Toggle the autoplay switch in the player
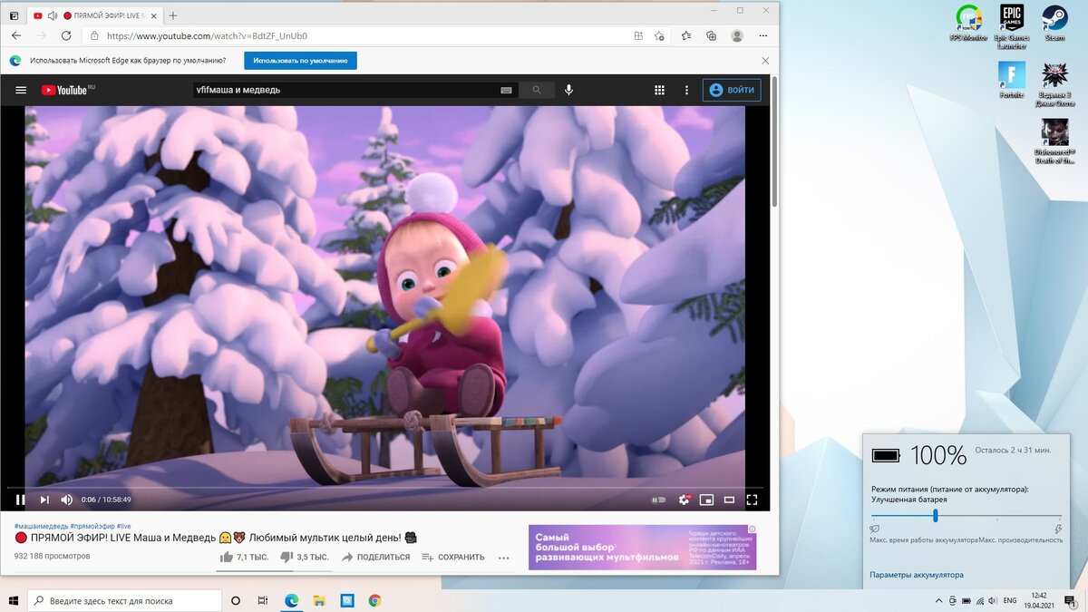This screenshot has width=1088, height=612. pos(658,500)
